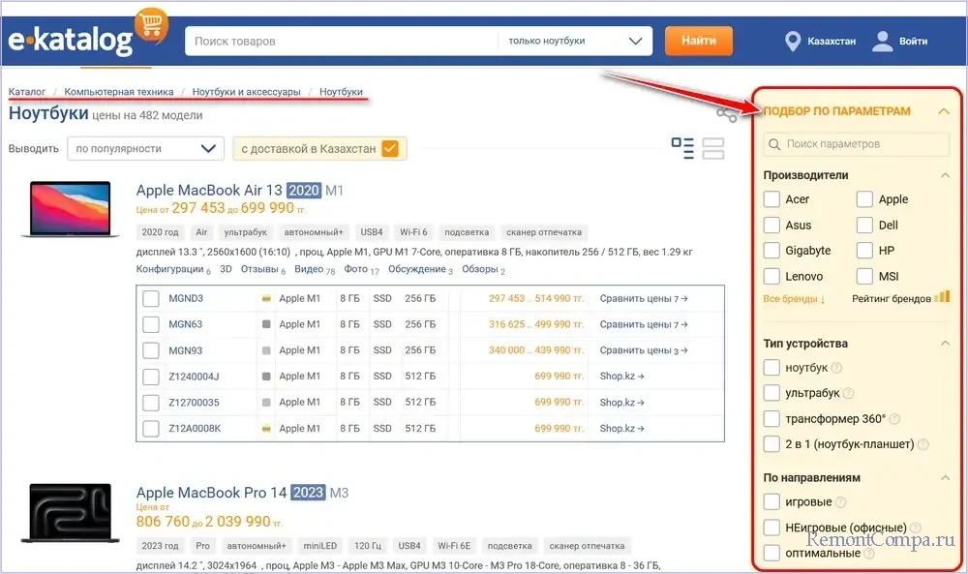
Task: Open 'Ноутбуки и аксессуары' breadcrumb
Action: click(246, 92)
